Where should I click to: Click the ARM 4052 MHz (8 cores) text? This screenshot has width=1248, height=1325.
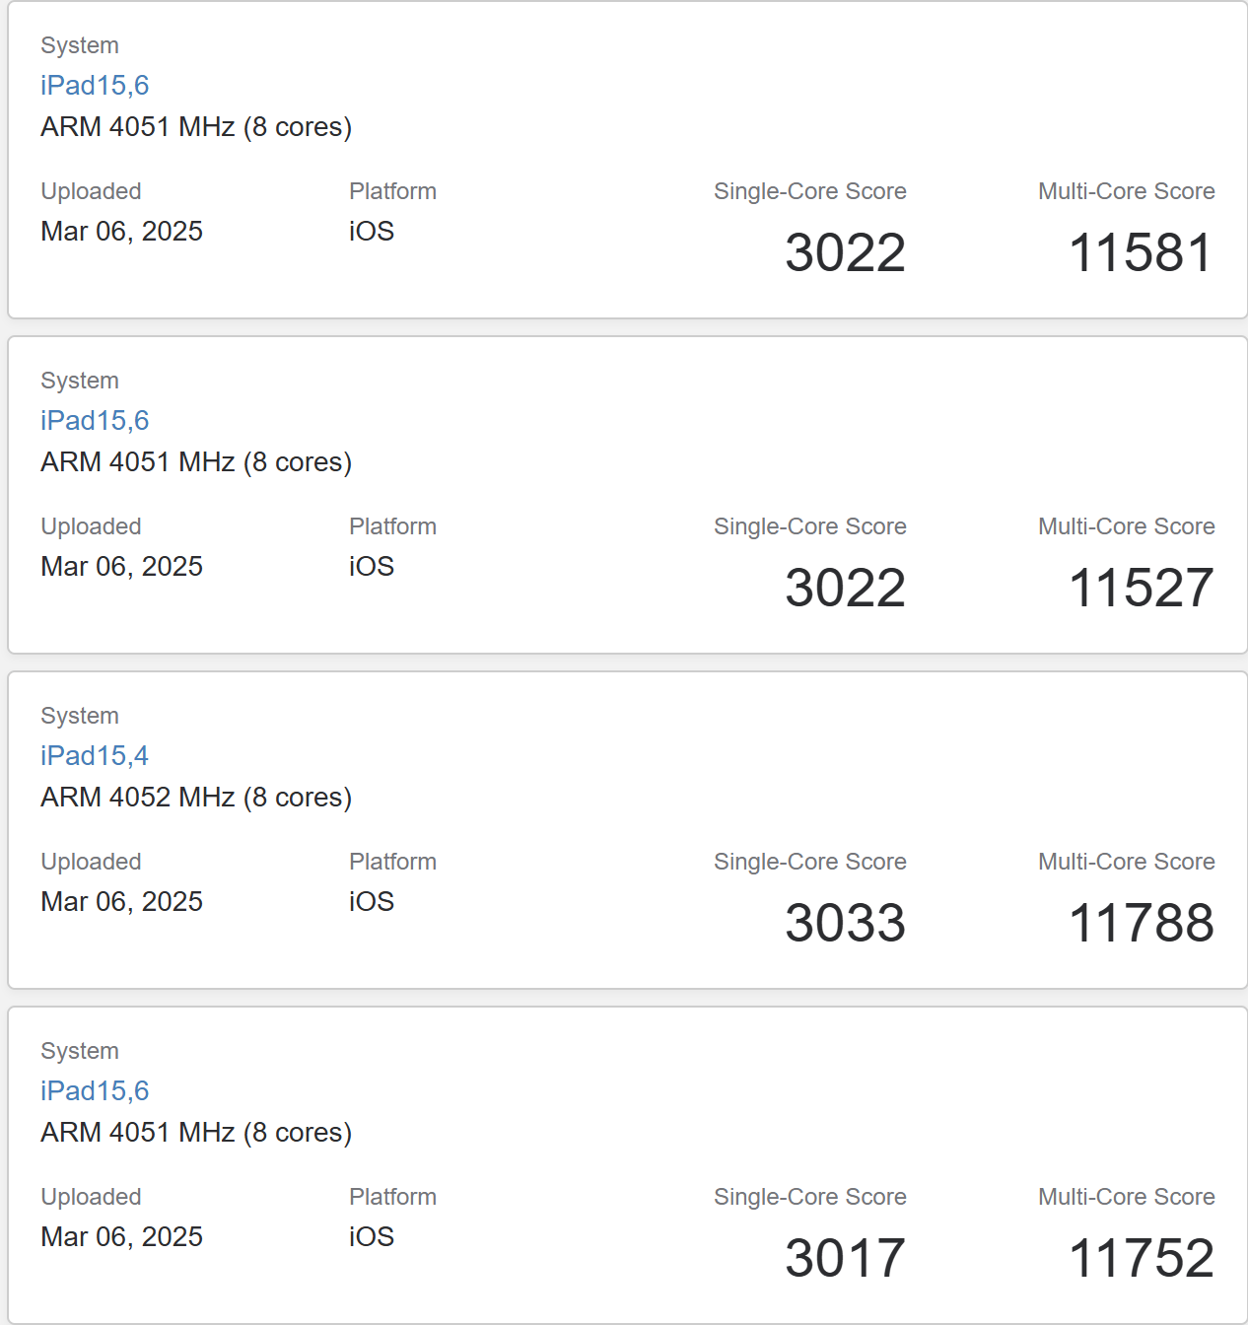(196, 798)
